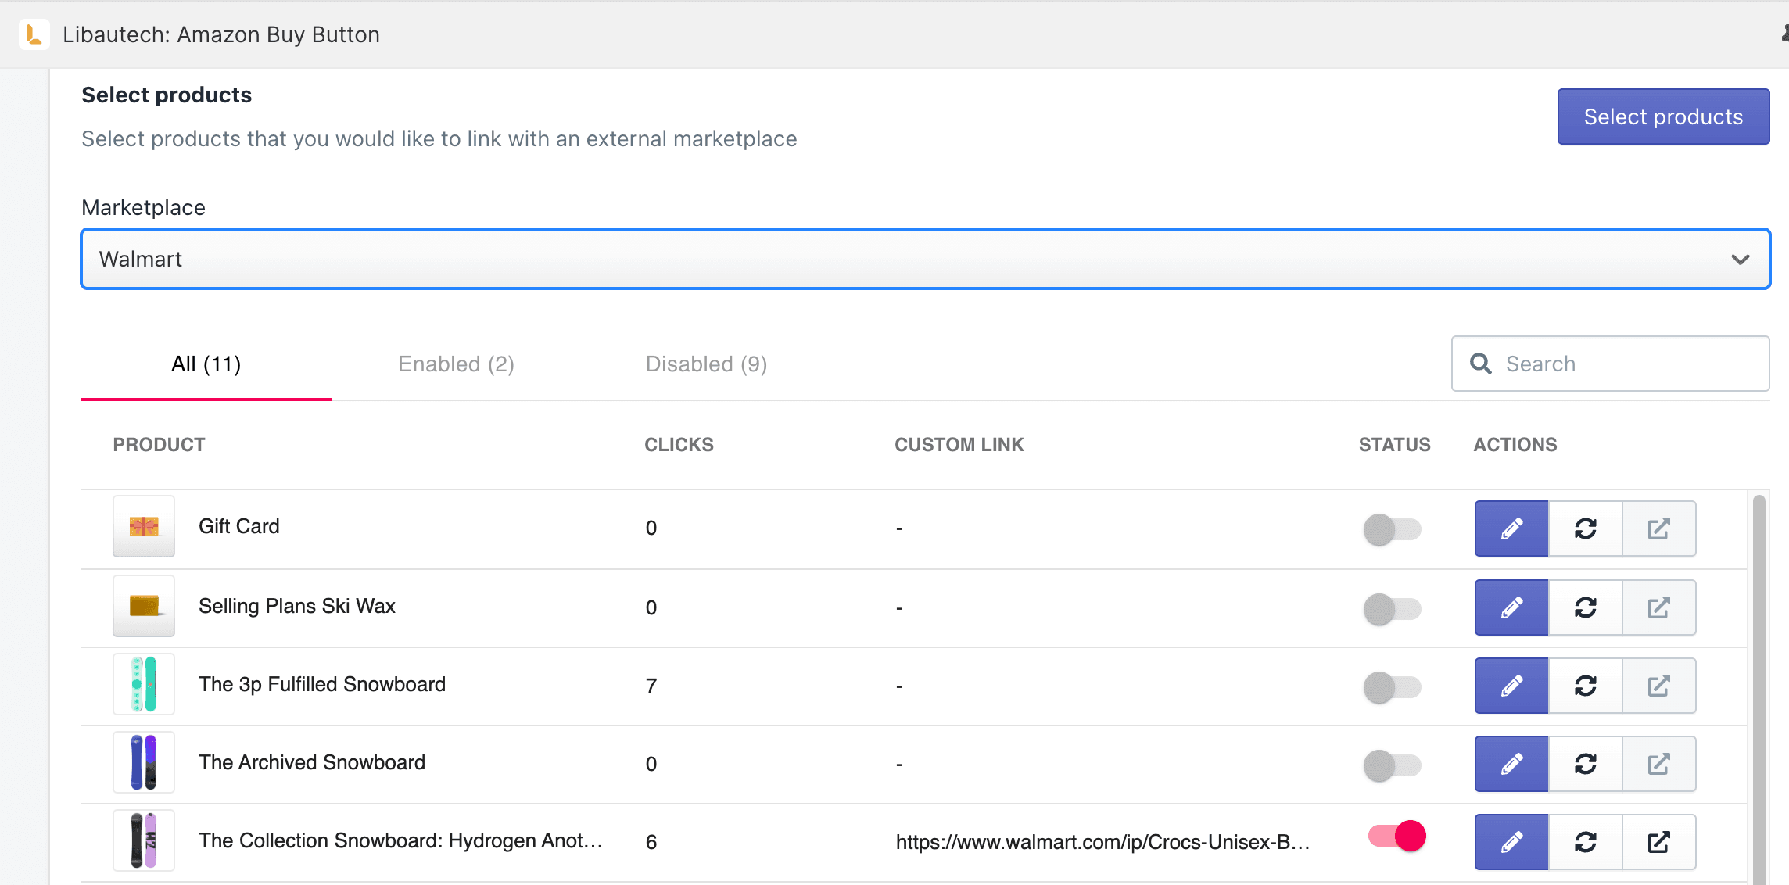Edit The 3p Fulfilled Snowboard link
The image size is (1789, 885).
tap(1511, 686)
